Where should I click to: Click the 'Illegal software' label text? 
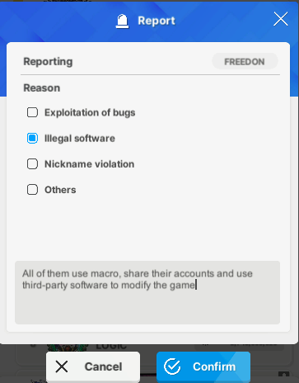[x=80, y=139]
